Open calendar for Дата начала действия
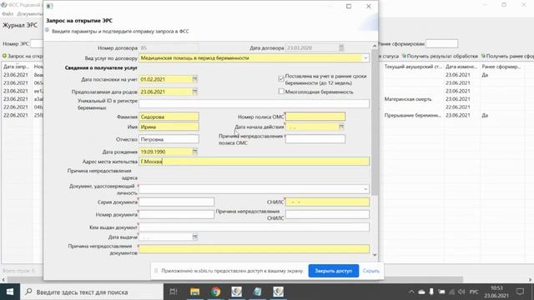 pyautogui.click(x=341, y=127)
